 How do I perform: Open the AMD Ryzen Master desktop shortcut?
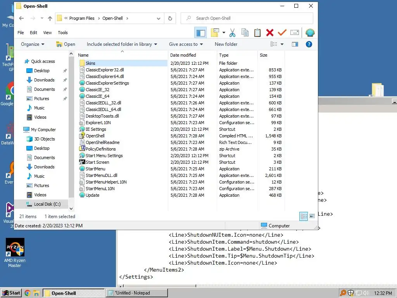[x=15, y=253]
